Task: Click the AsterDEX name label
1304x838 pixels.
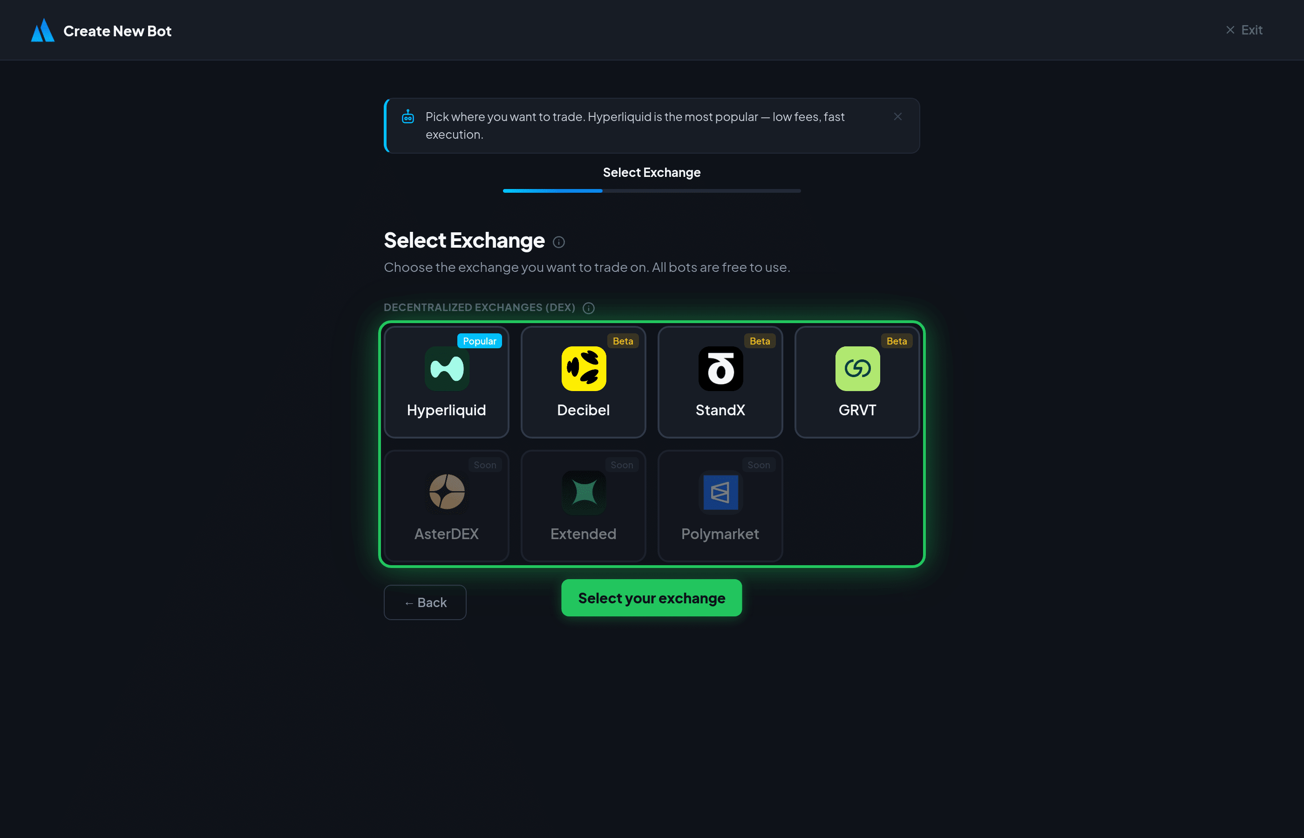Action: coord(446,534)
